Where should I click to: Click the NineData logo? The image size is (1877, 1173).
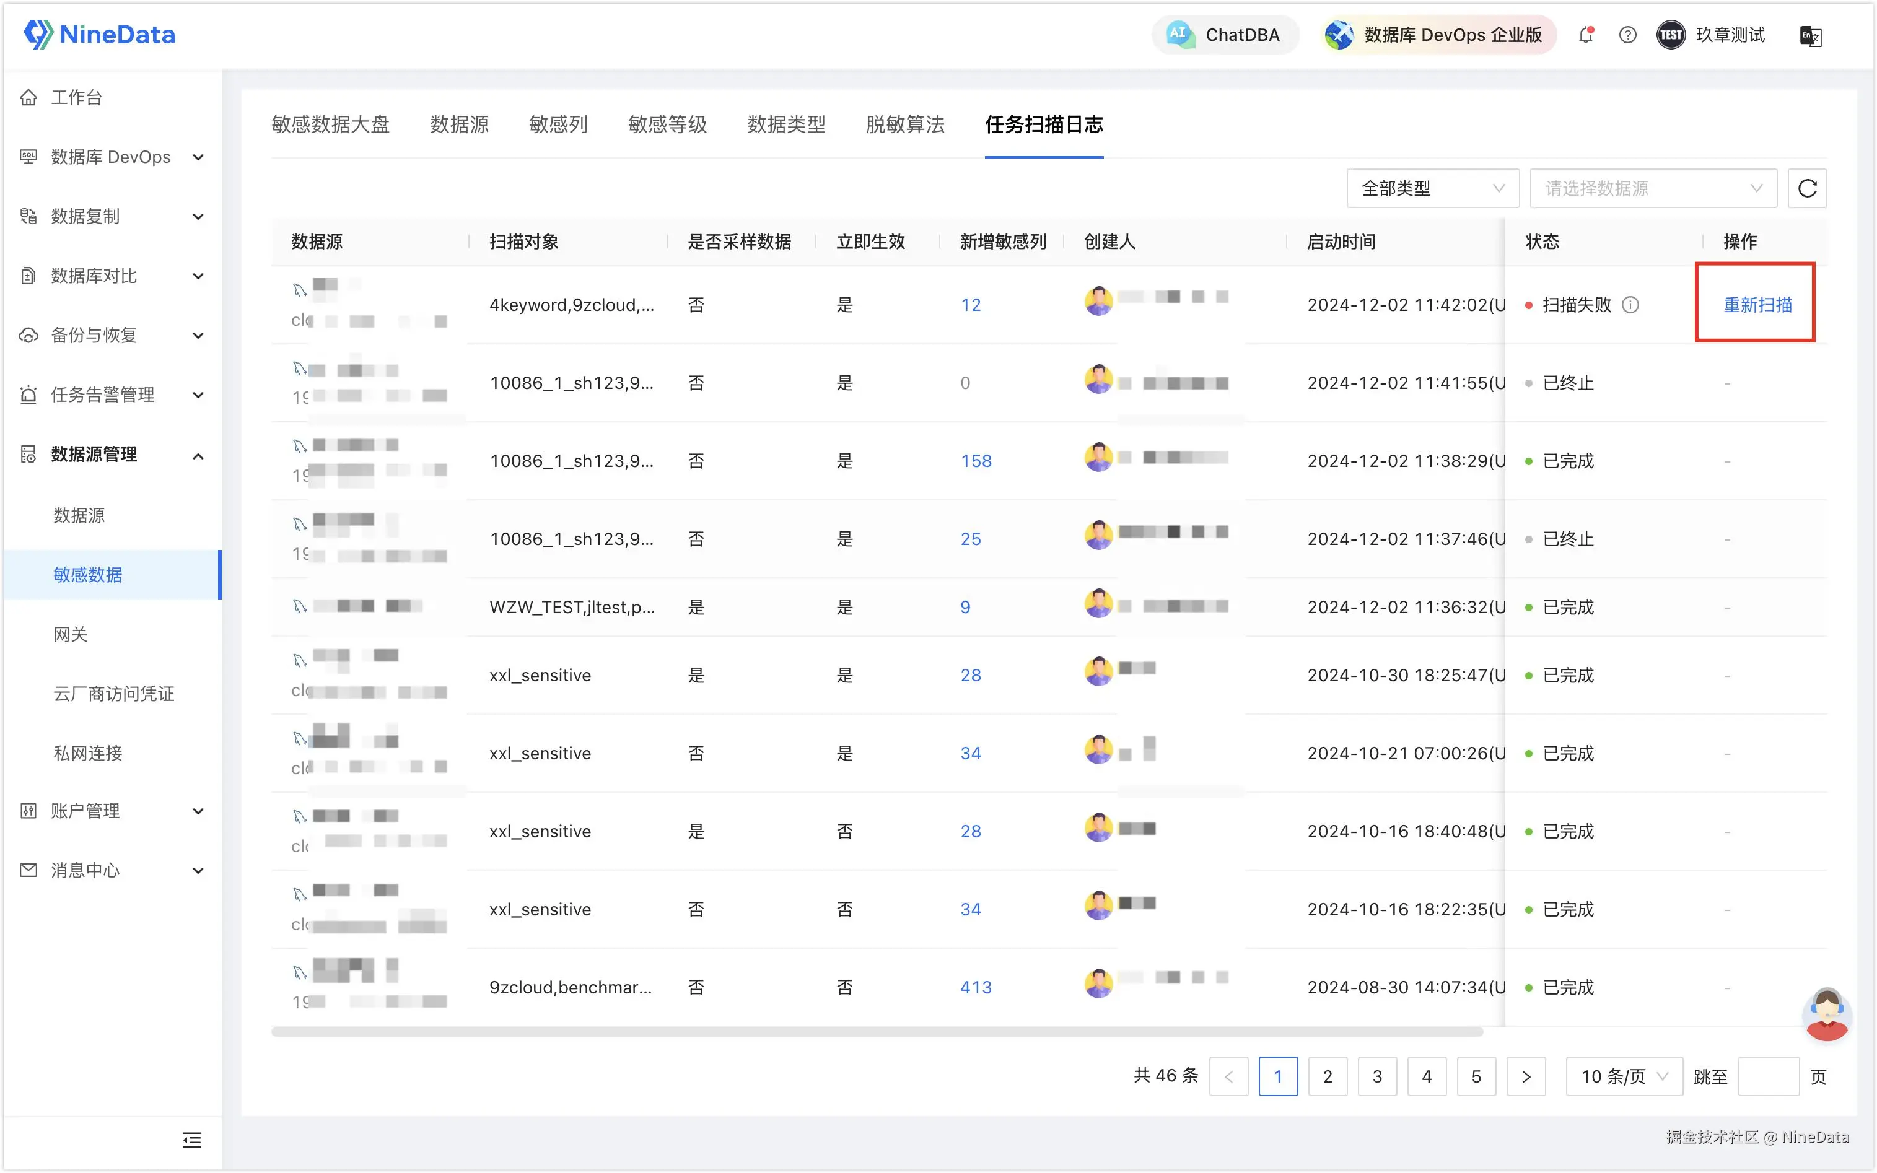(99, 35)
